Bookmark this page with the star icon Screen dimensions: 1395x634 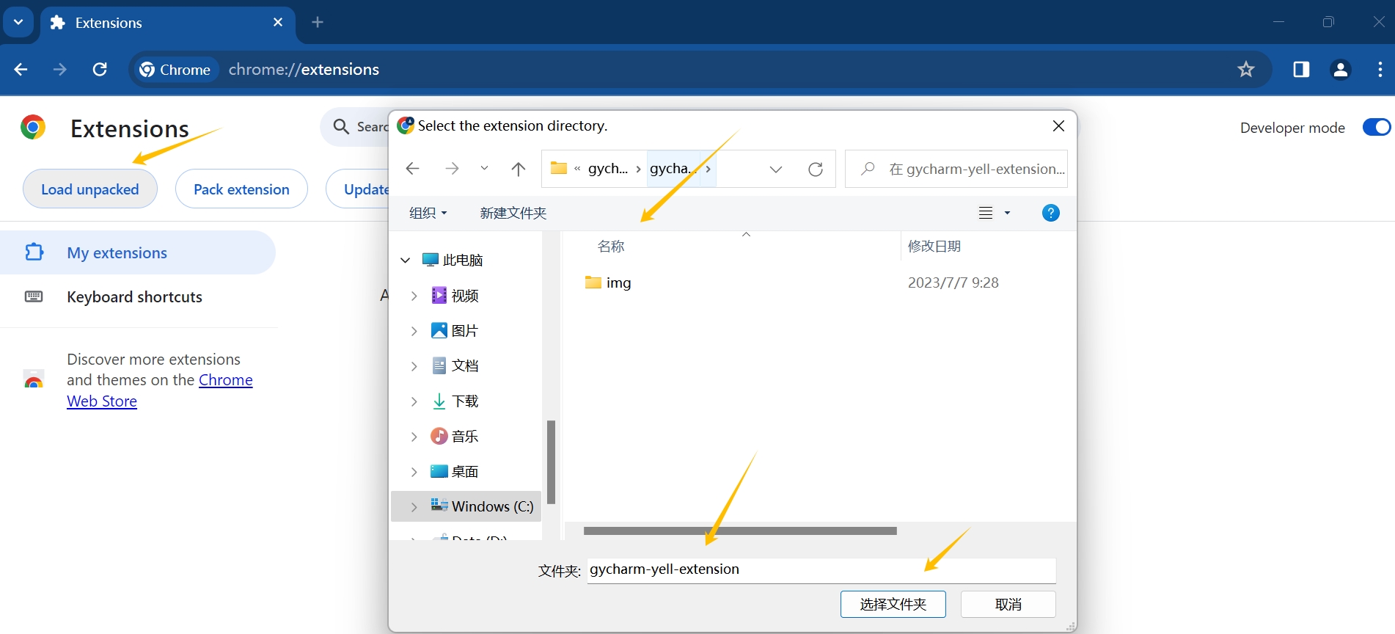(1246, 70)
